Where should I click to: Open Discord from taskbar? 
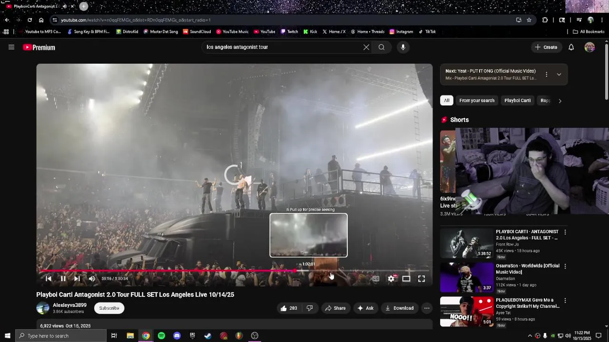[x=177, y=336]
